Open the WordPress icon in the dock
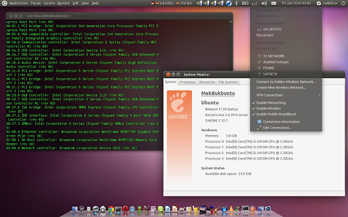 point(268,209)
